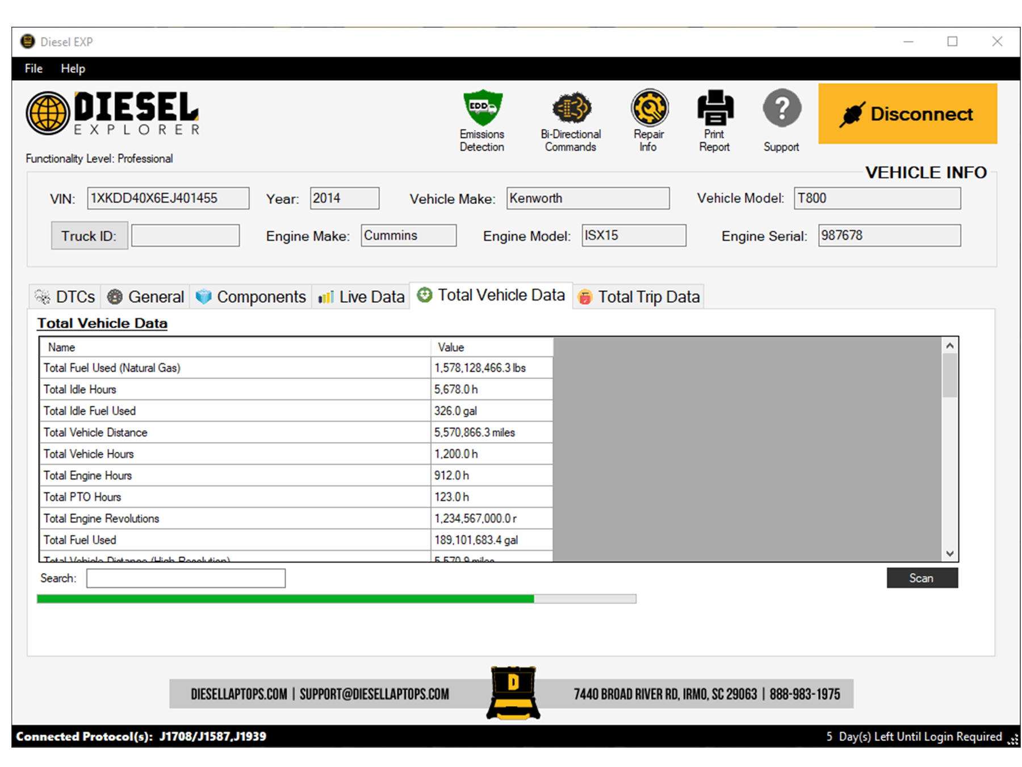The image size is (1022, 767).
Task: Click the empty Truck ID text field
Action: 186,235
